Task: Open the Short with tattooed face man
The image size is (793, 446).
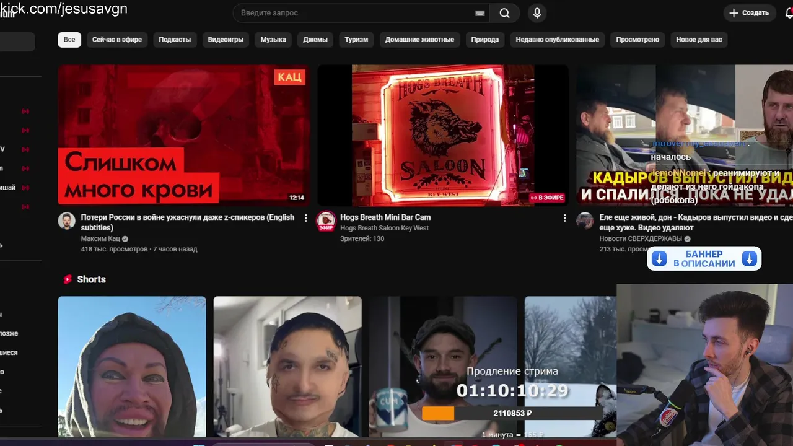Action: coord(287,367)
